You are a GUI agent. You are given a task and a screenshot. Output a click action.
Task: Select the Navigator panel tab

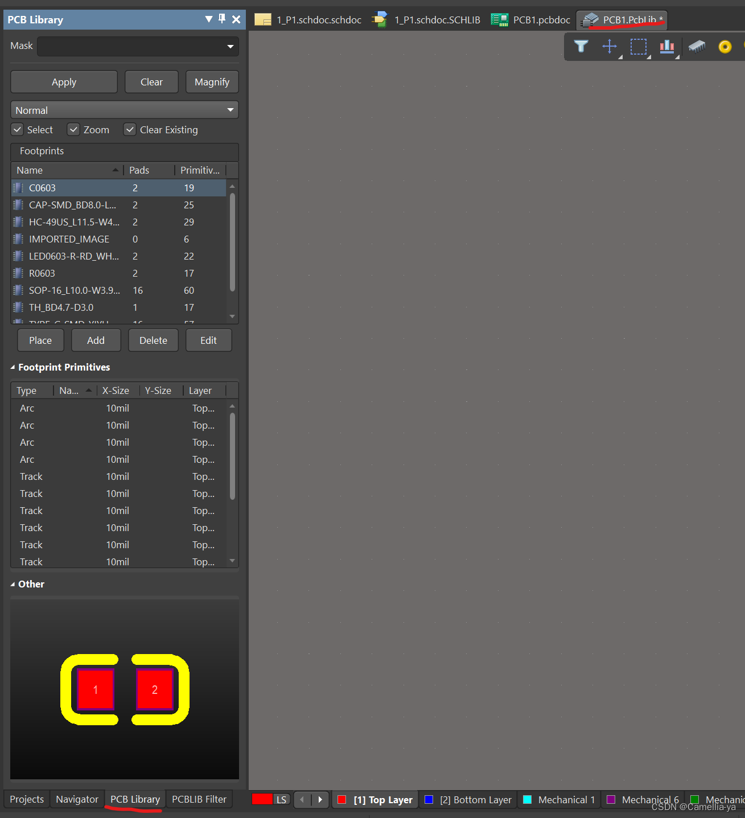pos(77,799)
